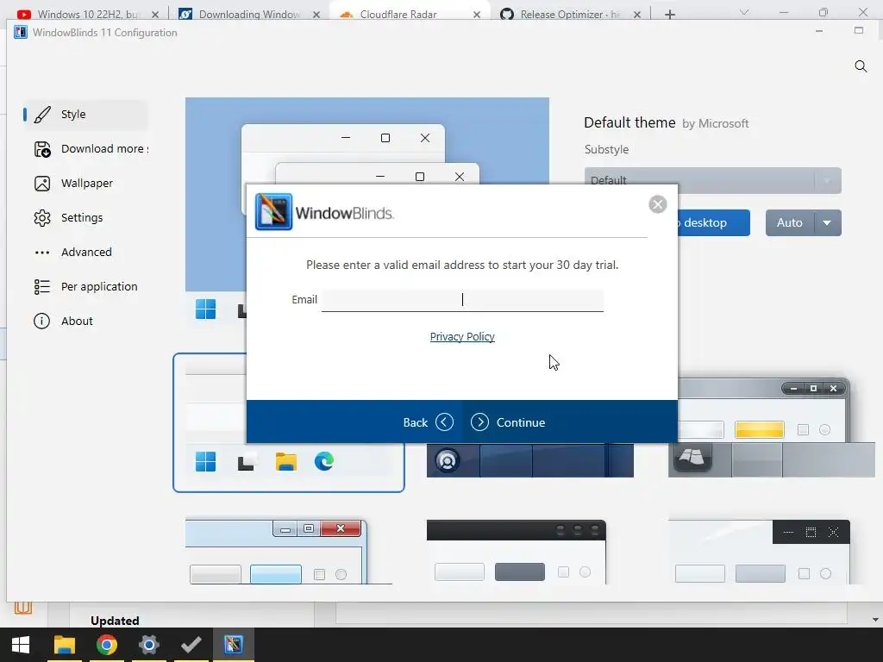This screenshot has height=662, width=883.
Task: Open the Privacy Policy link
Action: click(462, 337)
